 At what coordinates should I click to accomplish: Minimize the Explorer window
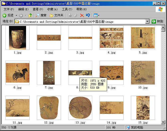(x=154, y=4)
